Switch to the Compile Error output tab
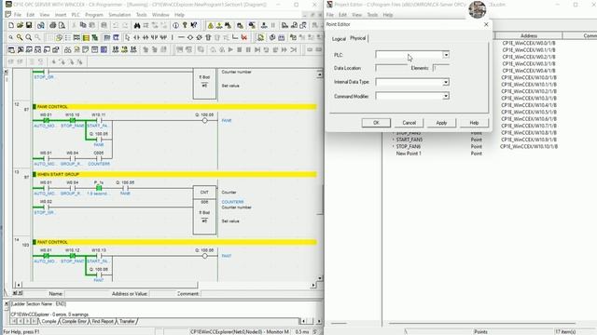Image resolution: width=597 pixels, height=335 pixels. click(x=75, y=321)
